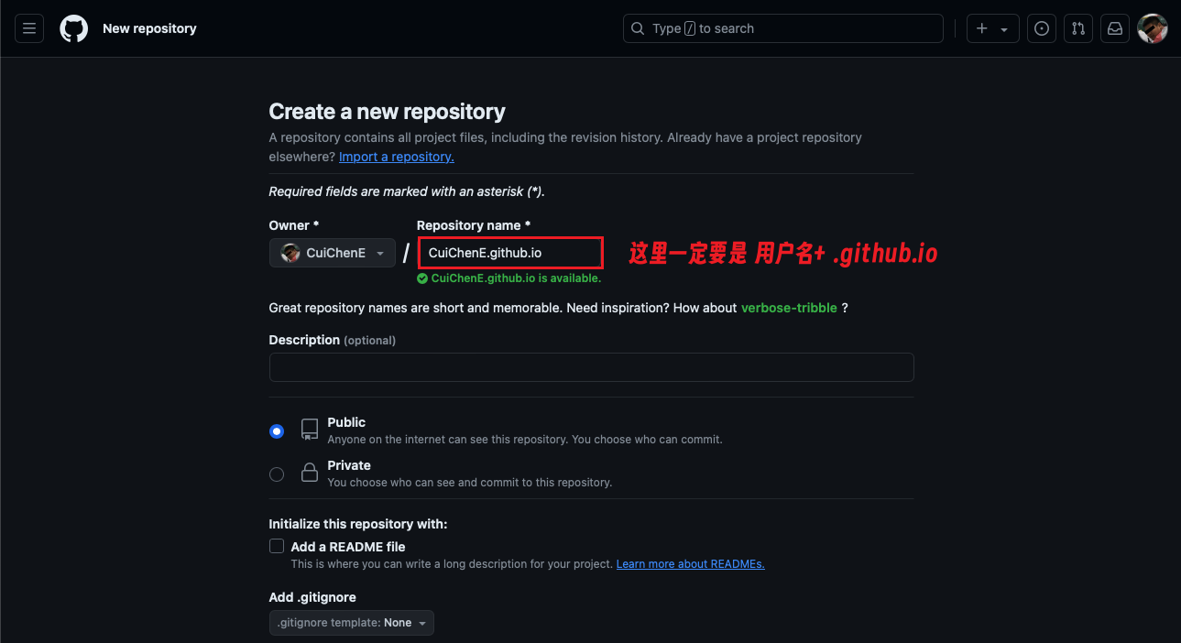Check the Add a README file box
1181x643 pixels.
point(277,546)
